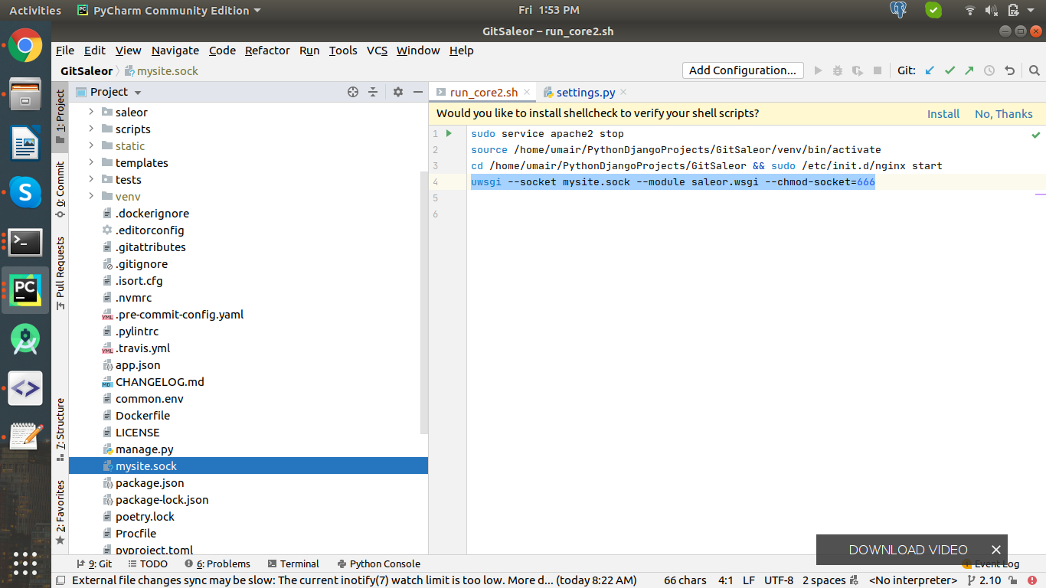
Task: Toggle the Terminal tool window
Action: [299, 563]
